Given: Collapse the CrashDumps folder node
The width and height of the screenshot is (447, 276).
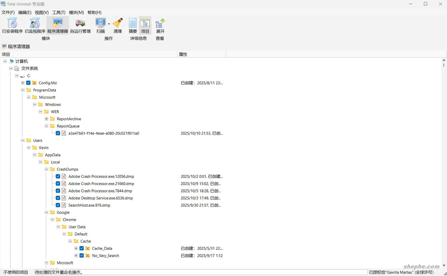Looking at the screenshot, I should coord(46,169).
